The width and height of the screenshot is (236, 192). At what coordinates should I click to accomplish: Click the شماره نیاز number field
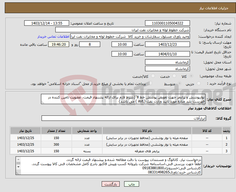coord(167,23)
